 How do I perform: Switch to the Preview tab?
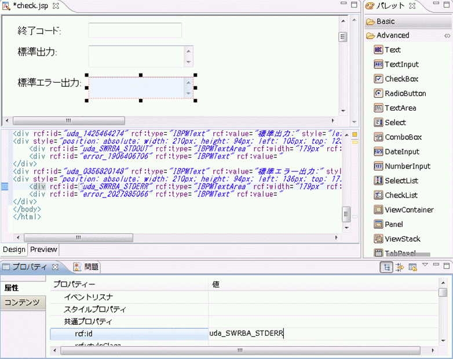[44, 250]
